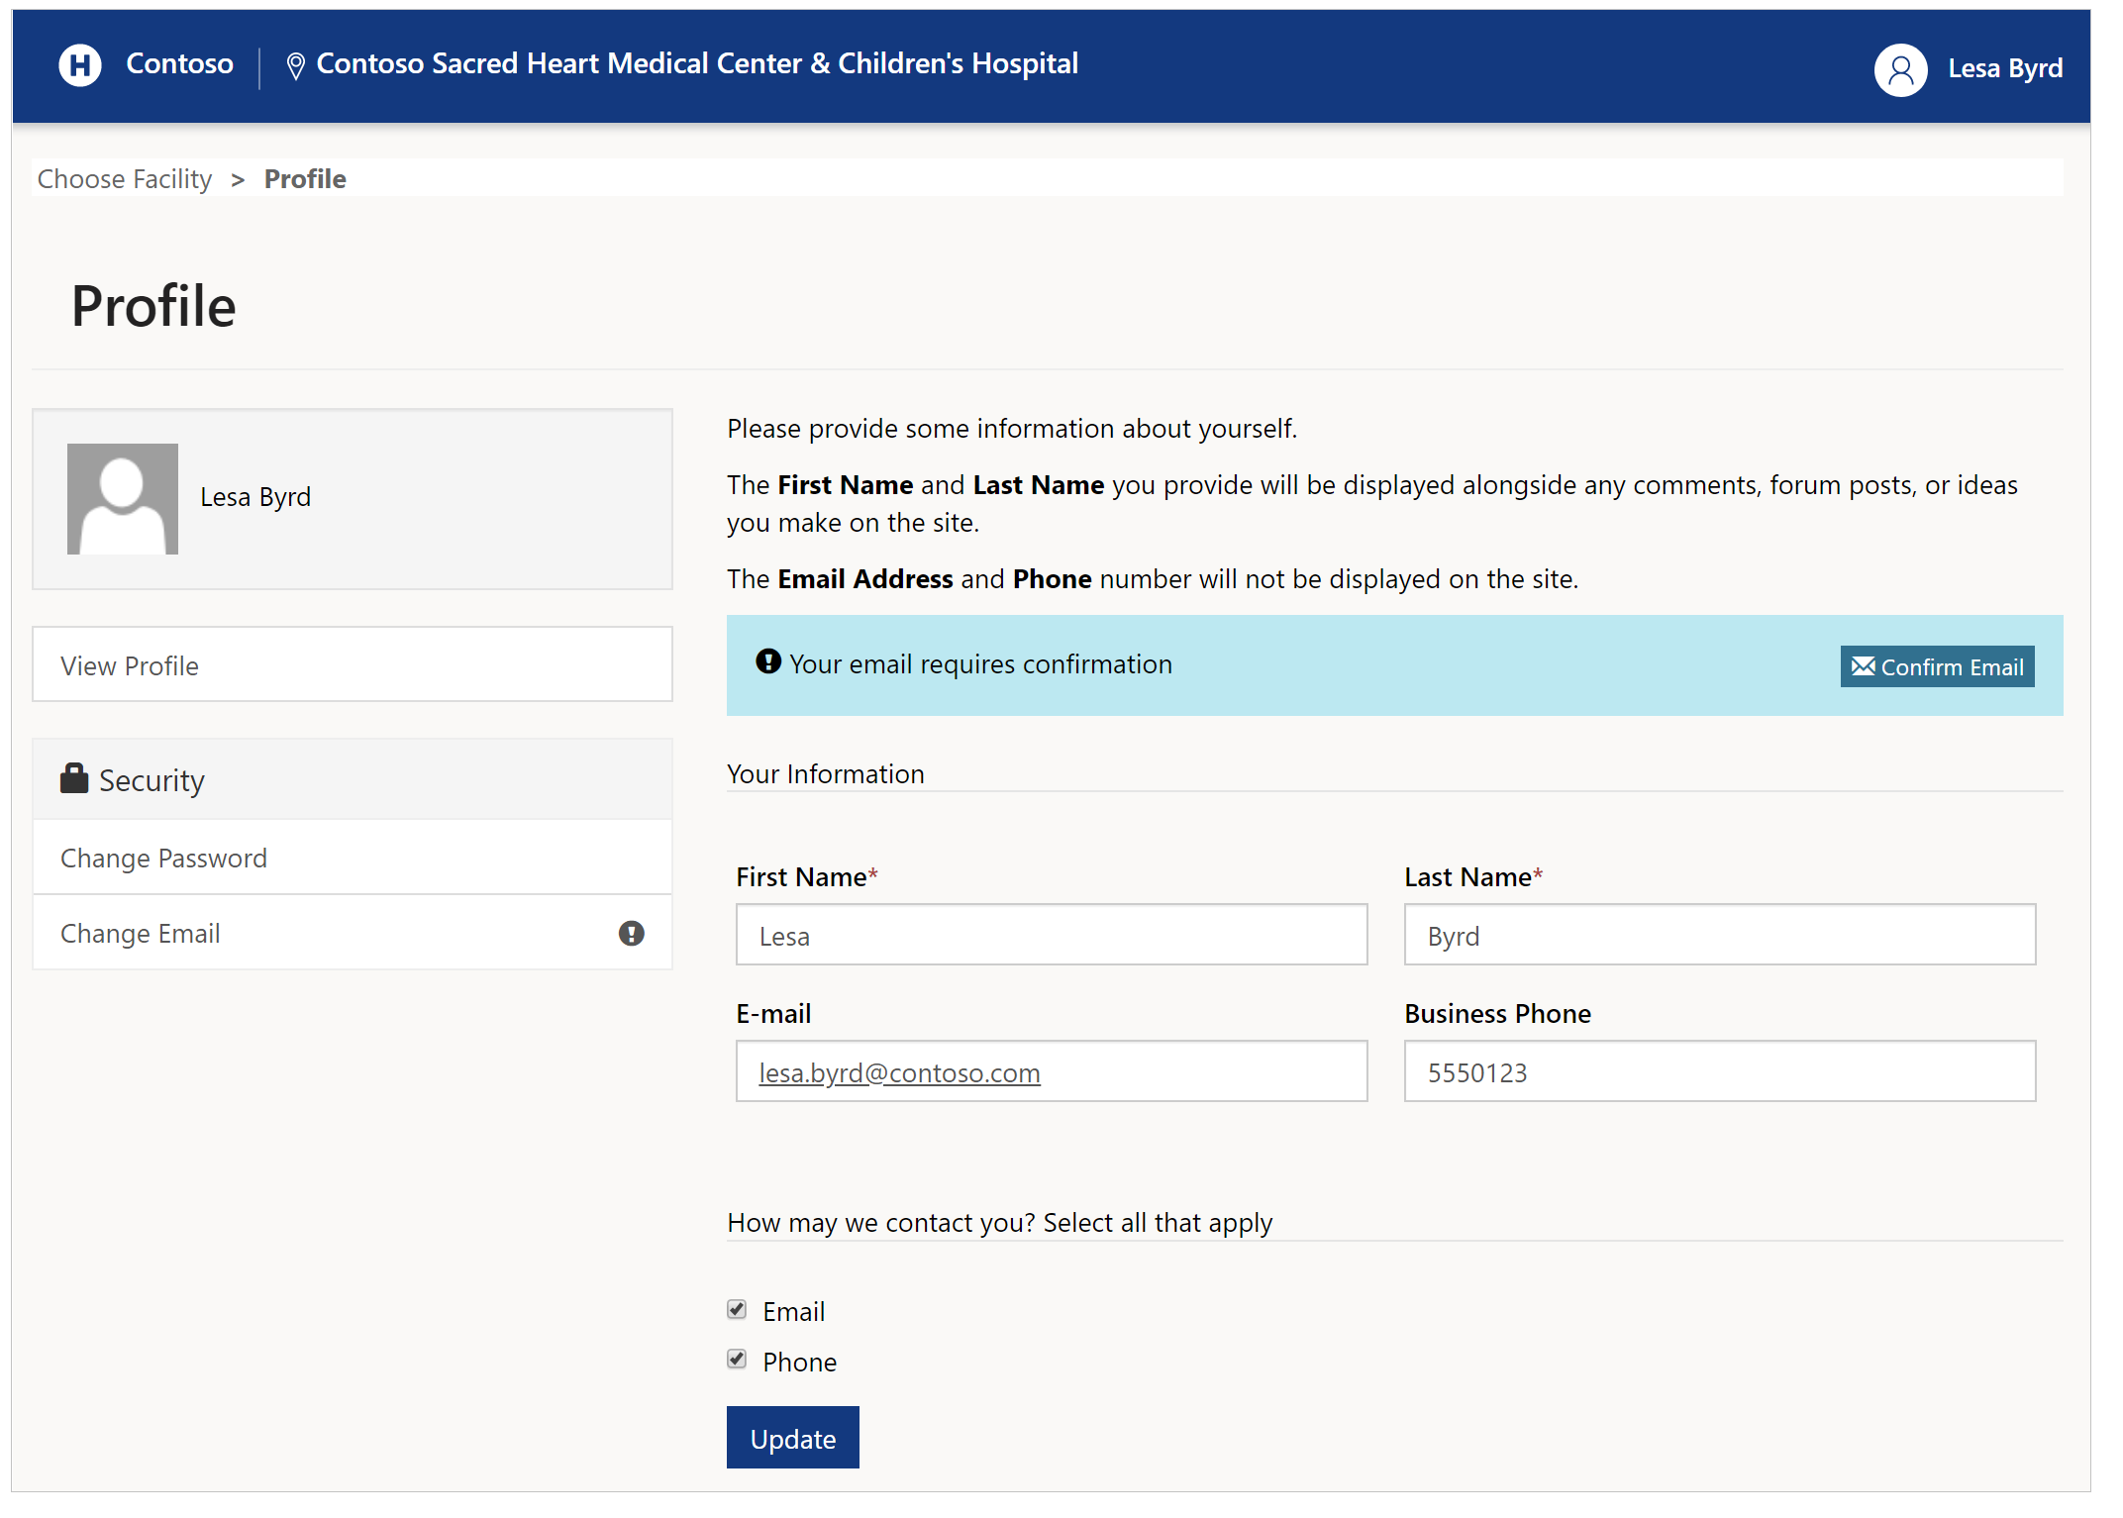
Task: Toggle the Email contact preference checkbox
Action: (x=740, y=1309)
